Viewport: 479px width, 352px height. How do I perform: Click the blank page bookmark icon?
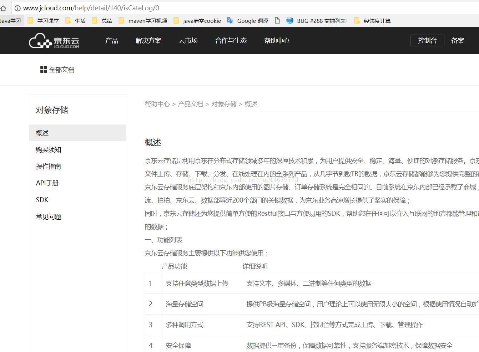277,21
